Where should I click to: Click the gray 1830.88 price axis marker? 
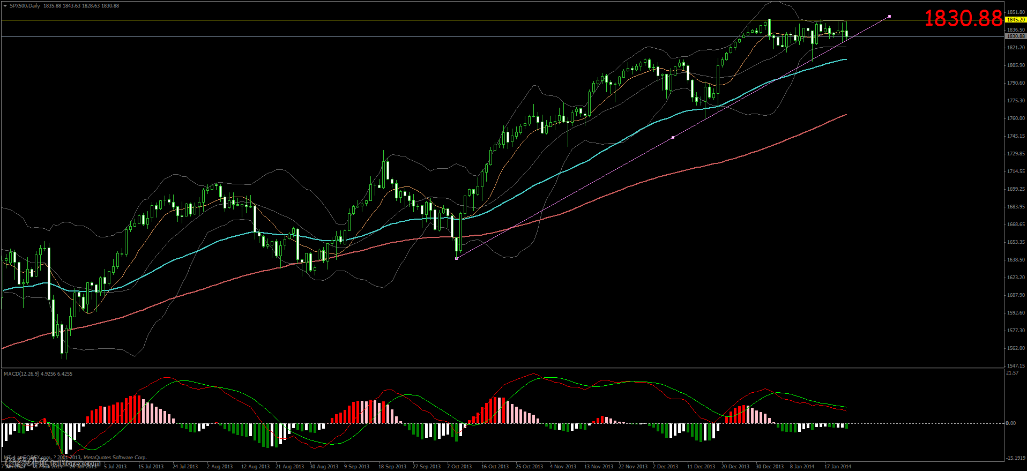tap(1015, 36)
